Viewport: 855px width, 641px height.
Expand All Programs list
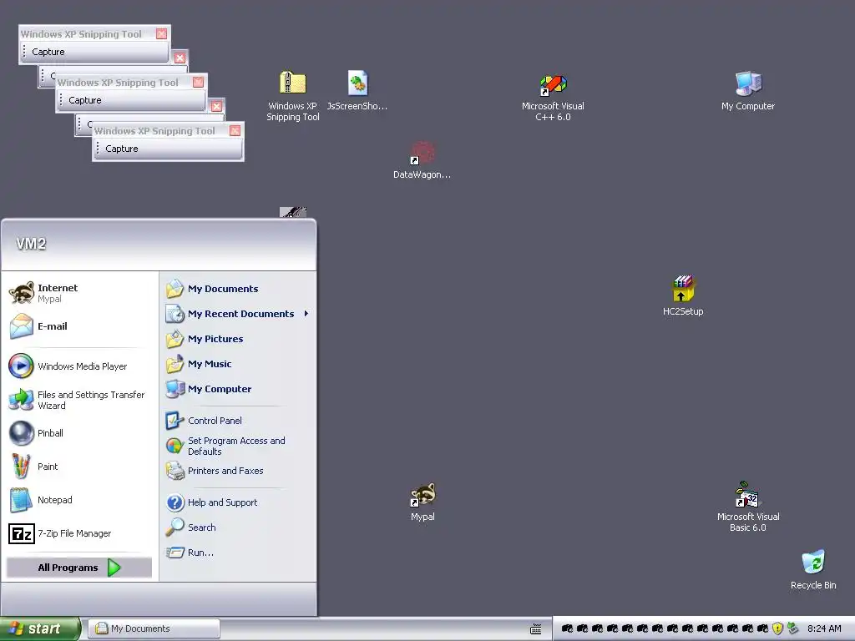pos(79,568)
